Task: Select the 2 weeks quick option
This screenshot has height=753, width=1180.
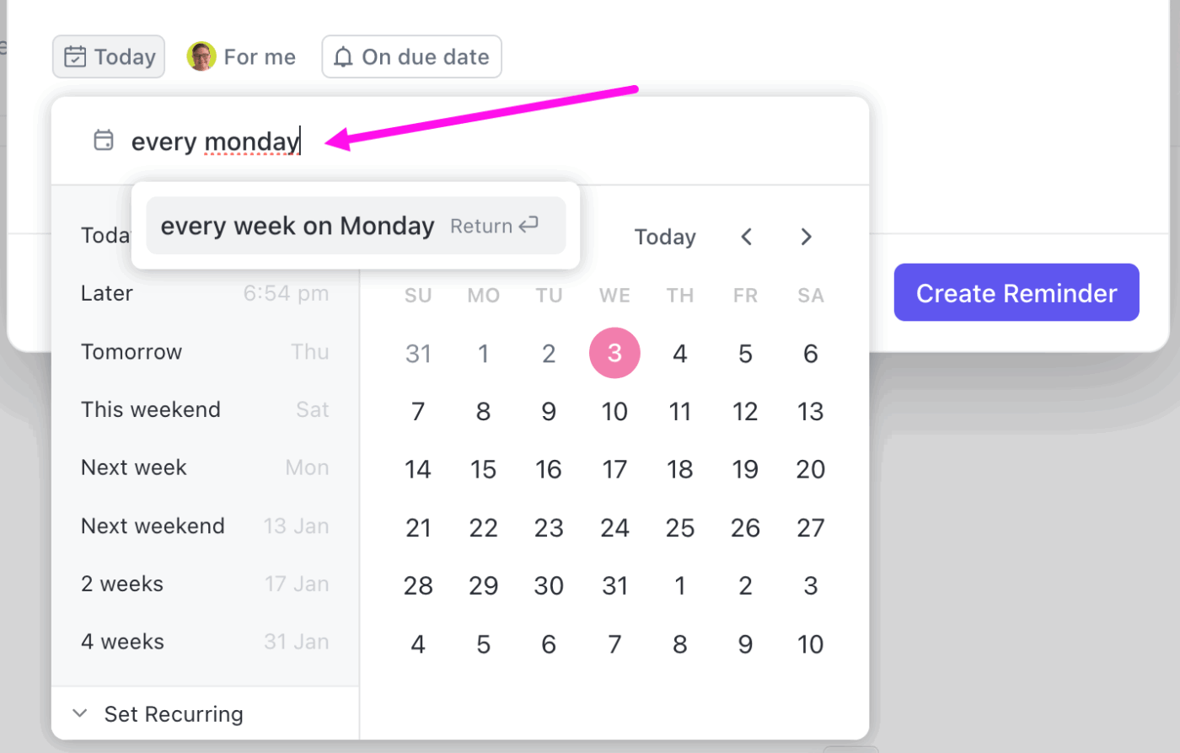Action: (121, 583)
